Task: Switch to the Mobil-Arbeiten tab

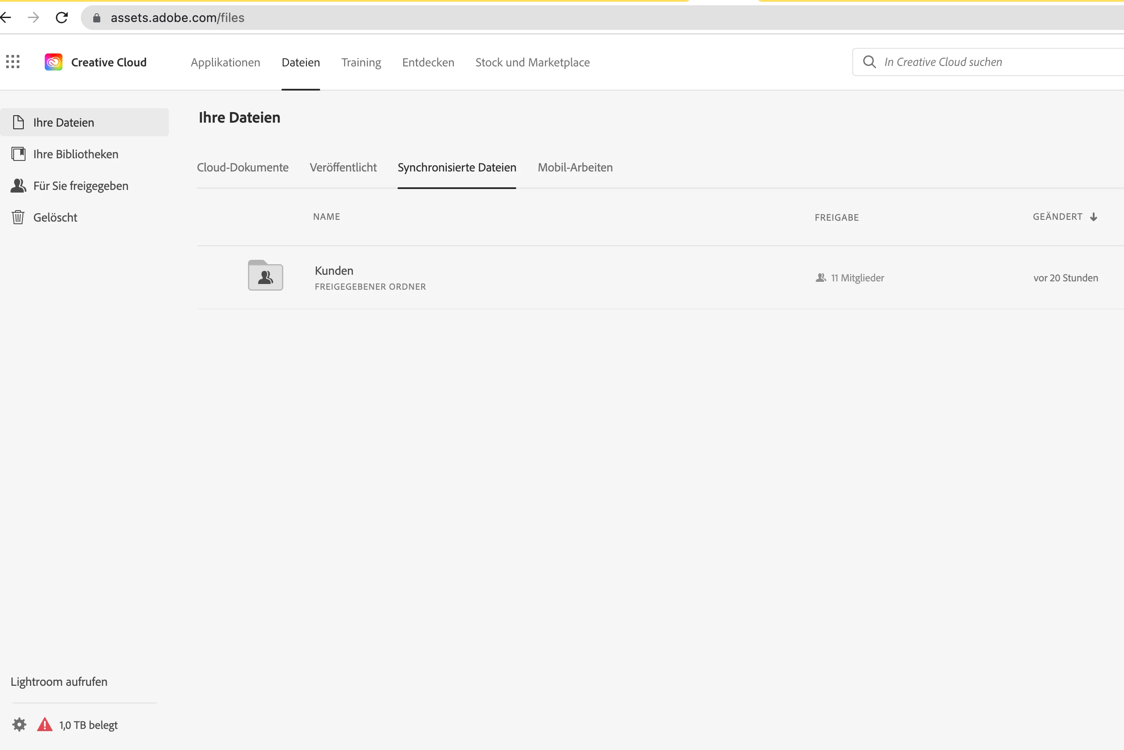Action: pyautogui.click(x=575, y=167)
